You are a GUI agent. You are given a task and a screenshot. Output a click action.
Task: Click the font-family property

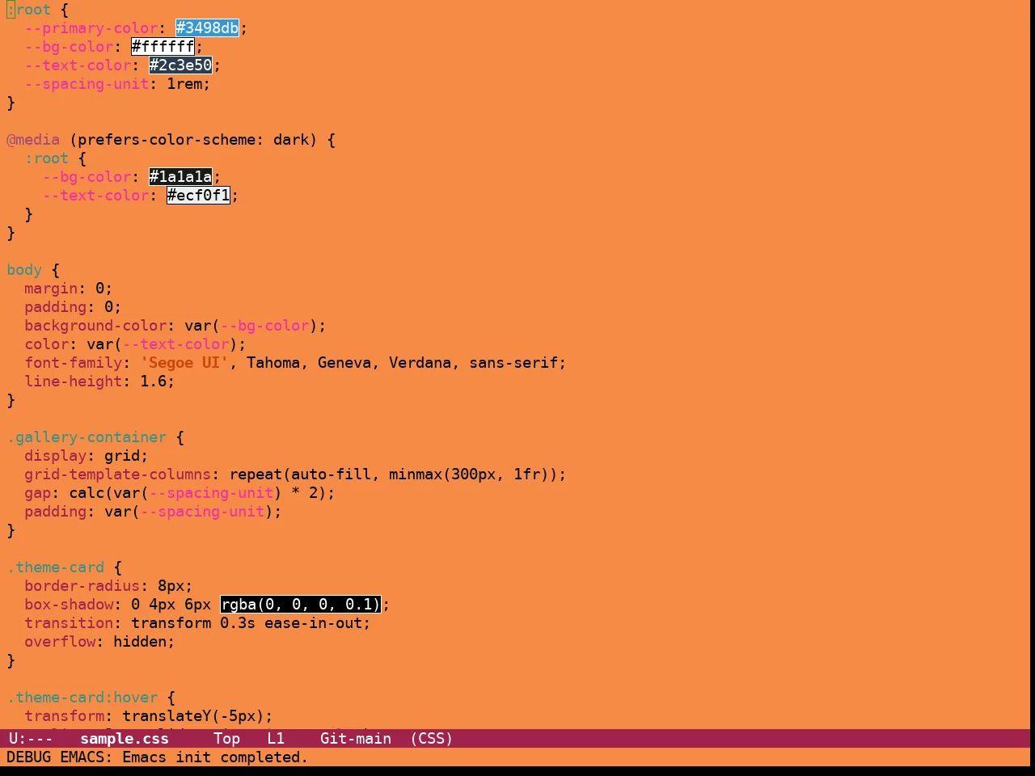coord(74,363)
